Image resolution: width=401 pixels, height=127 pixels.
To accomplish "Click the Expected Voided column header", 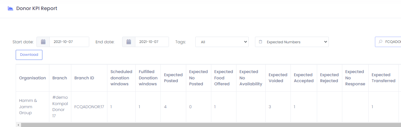I will pos(278,78).
